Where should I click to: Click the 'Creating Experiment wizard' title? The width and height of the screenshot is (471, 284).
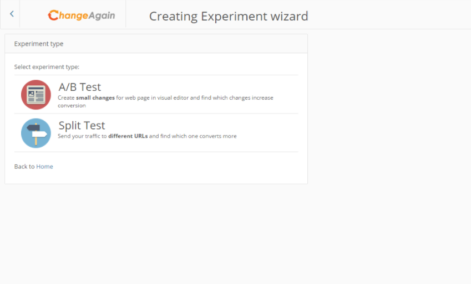tap(229, 16)
